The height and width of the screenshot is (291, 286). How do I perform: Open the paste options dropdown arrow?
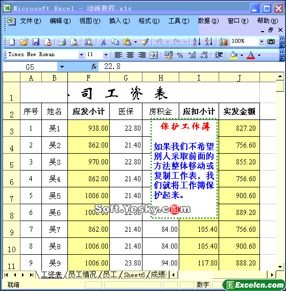[x=135, y=42]
